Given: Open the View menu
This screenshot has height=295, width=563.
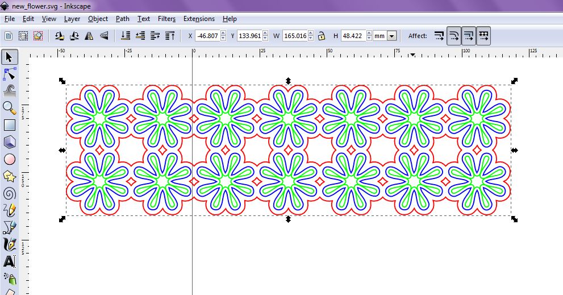Looking at the screenshot, I should pyautogui.click(x=49, y=19).
